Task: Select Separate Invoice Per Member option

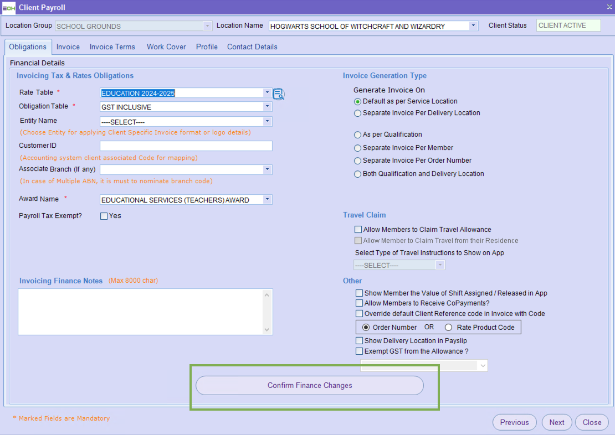Action: point(357,148)
